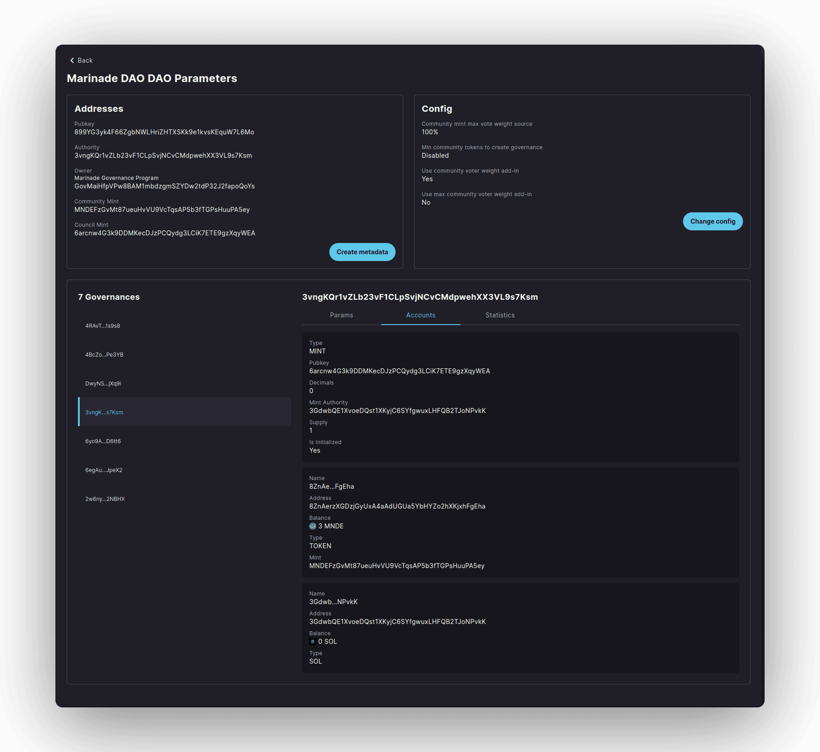Screen dimensions: 820x752
Task: Click the Back chevron arrow icon
Action: [x=72, y=60]
